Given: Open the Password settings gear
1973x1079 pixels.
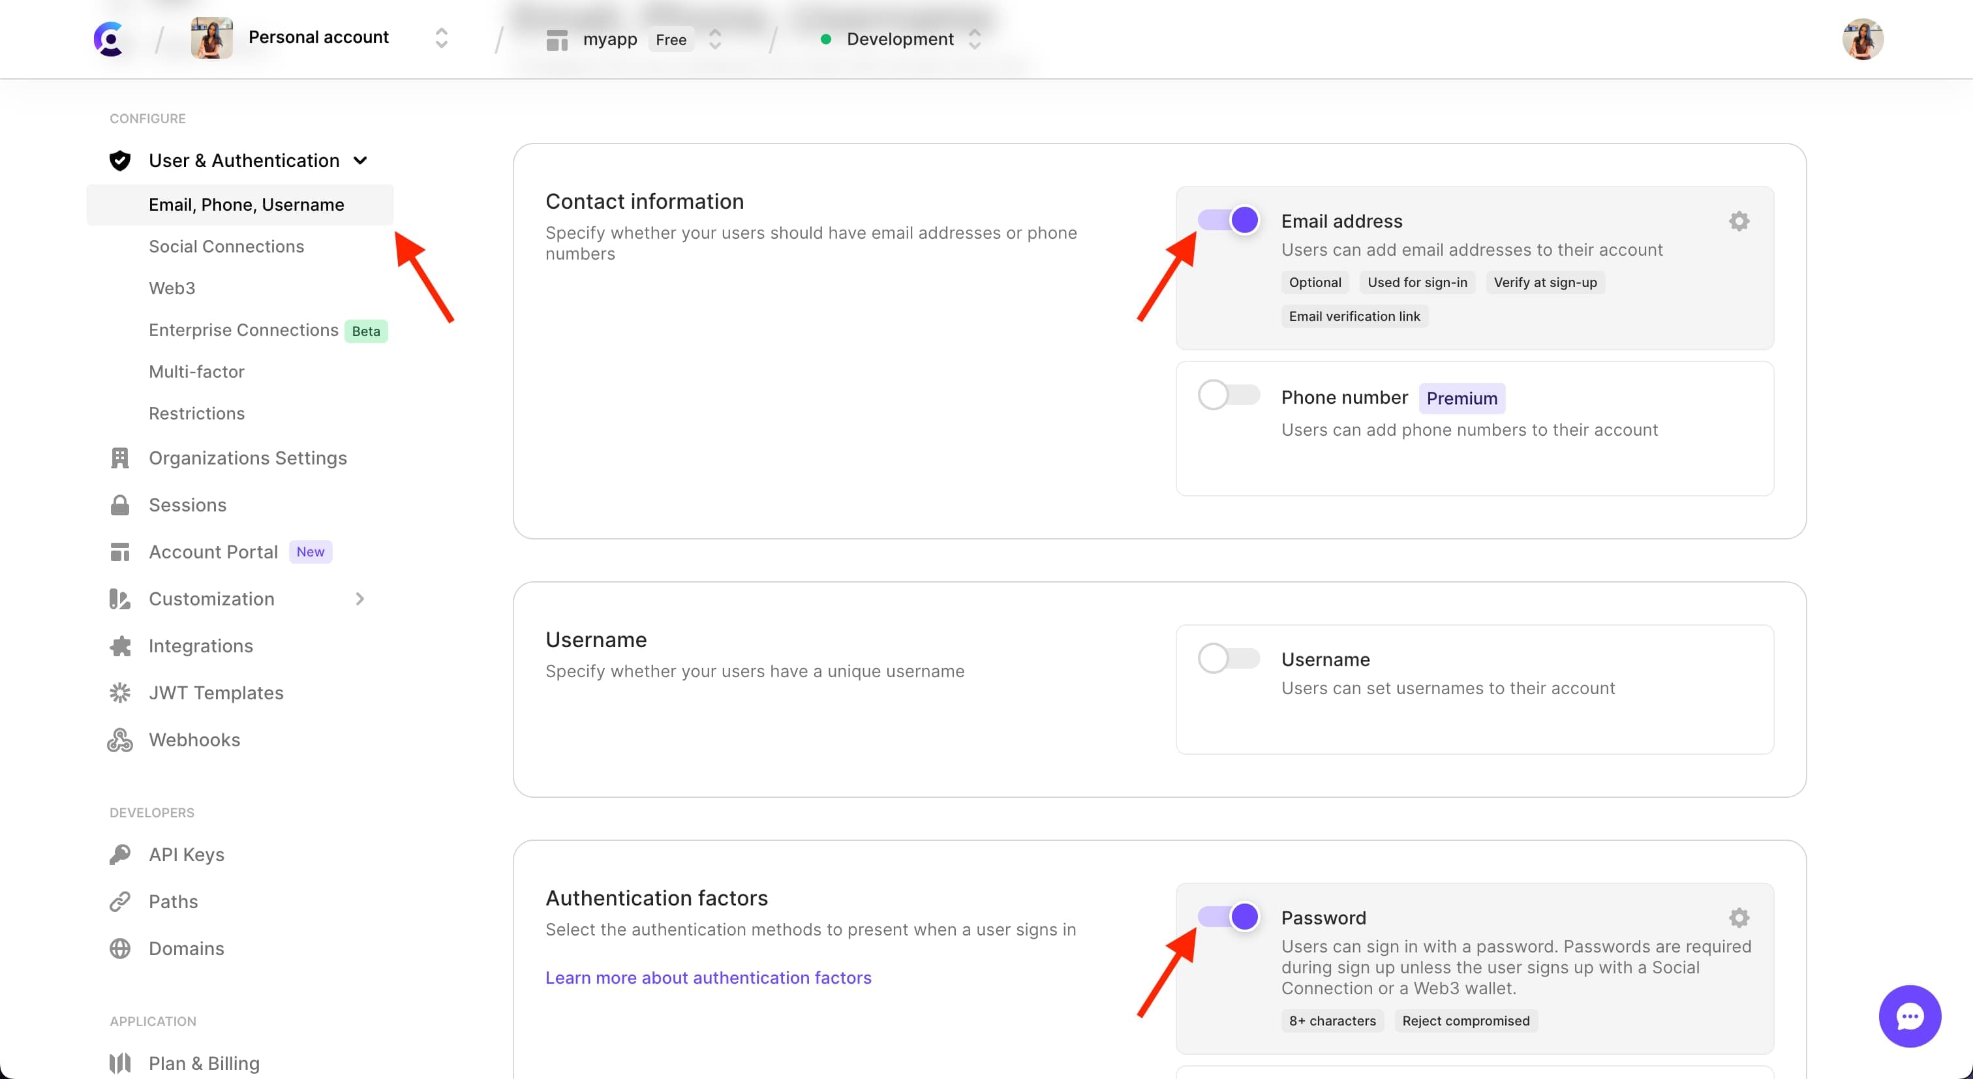Looking at the screenshot, I should (1739, 917).
